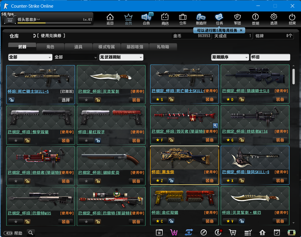Open the 选项 options gear icon

click(x=274, y=19)
